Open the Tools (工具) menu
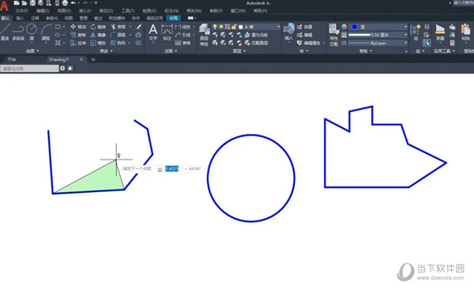474x290 pixels. [128, 11]
